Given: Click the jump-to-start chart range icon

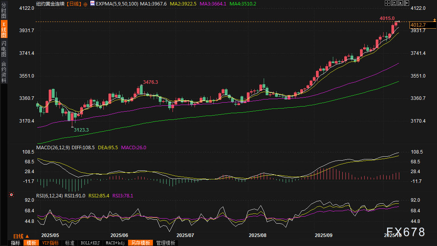Looking at the screenshot, I should point(394,4).
